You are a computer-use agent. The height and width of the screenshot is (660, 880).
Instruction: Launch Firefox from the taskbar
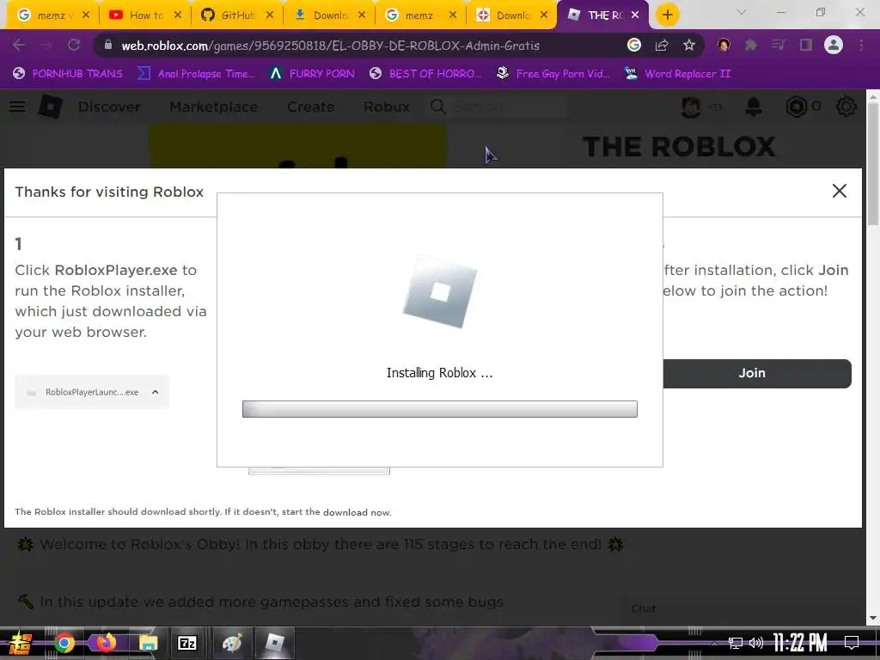click(106, 643)
